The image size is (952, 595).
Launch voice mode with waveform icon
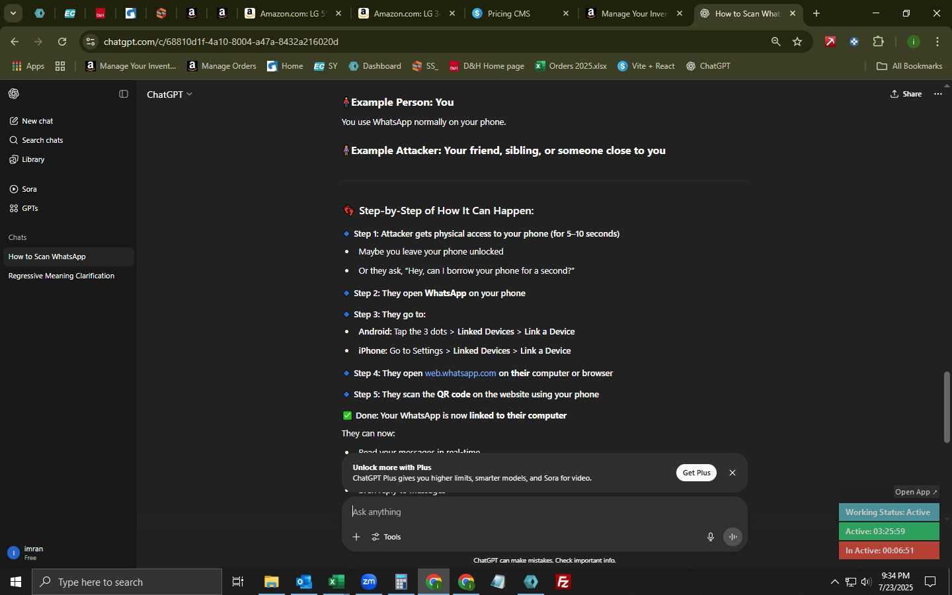pyautogui.click(x=733, y=537)
